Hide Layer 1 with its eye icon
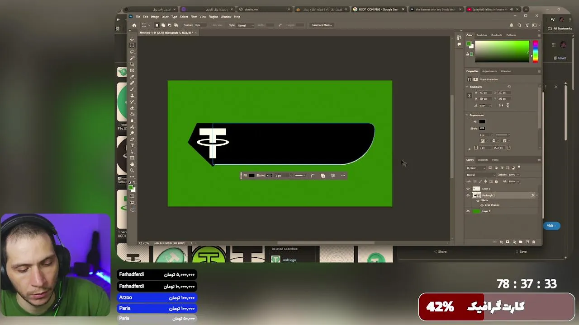This screenshot has height=325, width=579. pyautogui.click(x=468, y=189)
